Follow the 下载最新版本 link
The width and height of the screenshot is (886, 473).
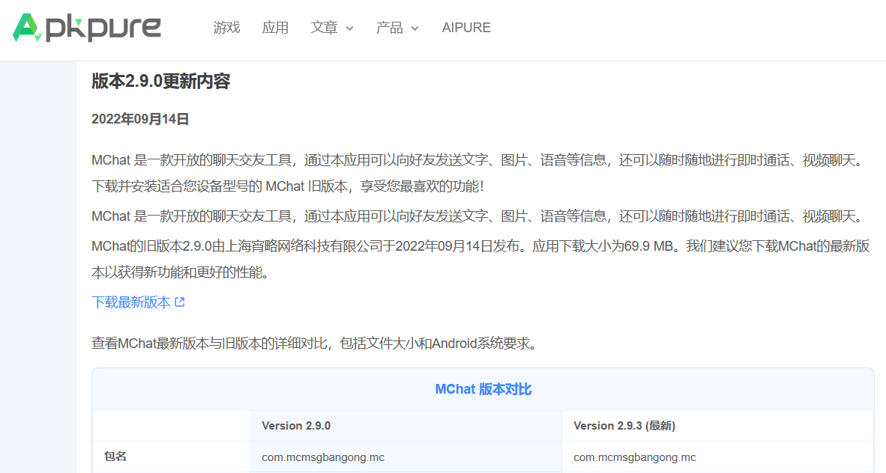(x=131, y=302)
